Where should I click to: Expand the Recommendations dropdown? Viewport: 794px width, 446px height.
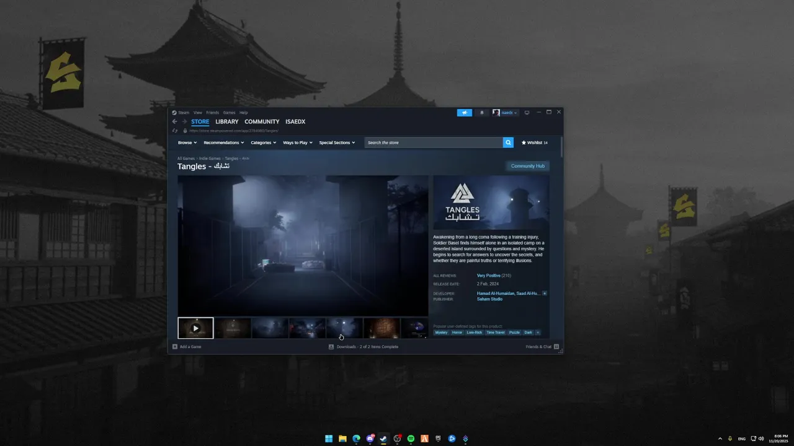(224, 142)
